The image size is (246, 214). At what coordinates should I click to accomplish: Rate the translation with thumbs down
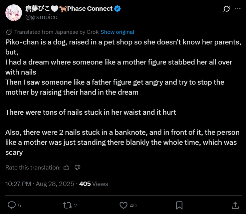pyautogui.click(x=77, y=168)
